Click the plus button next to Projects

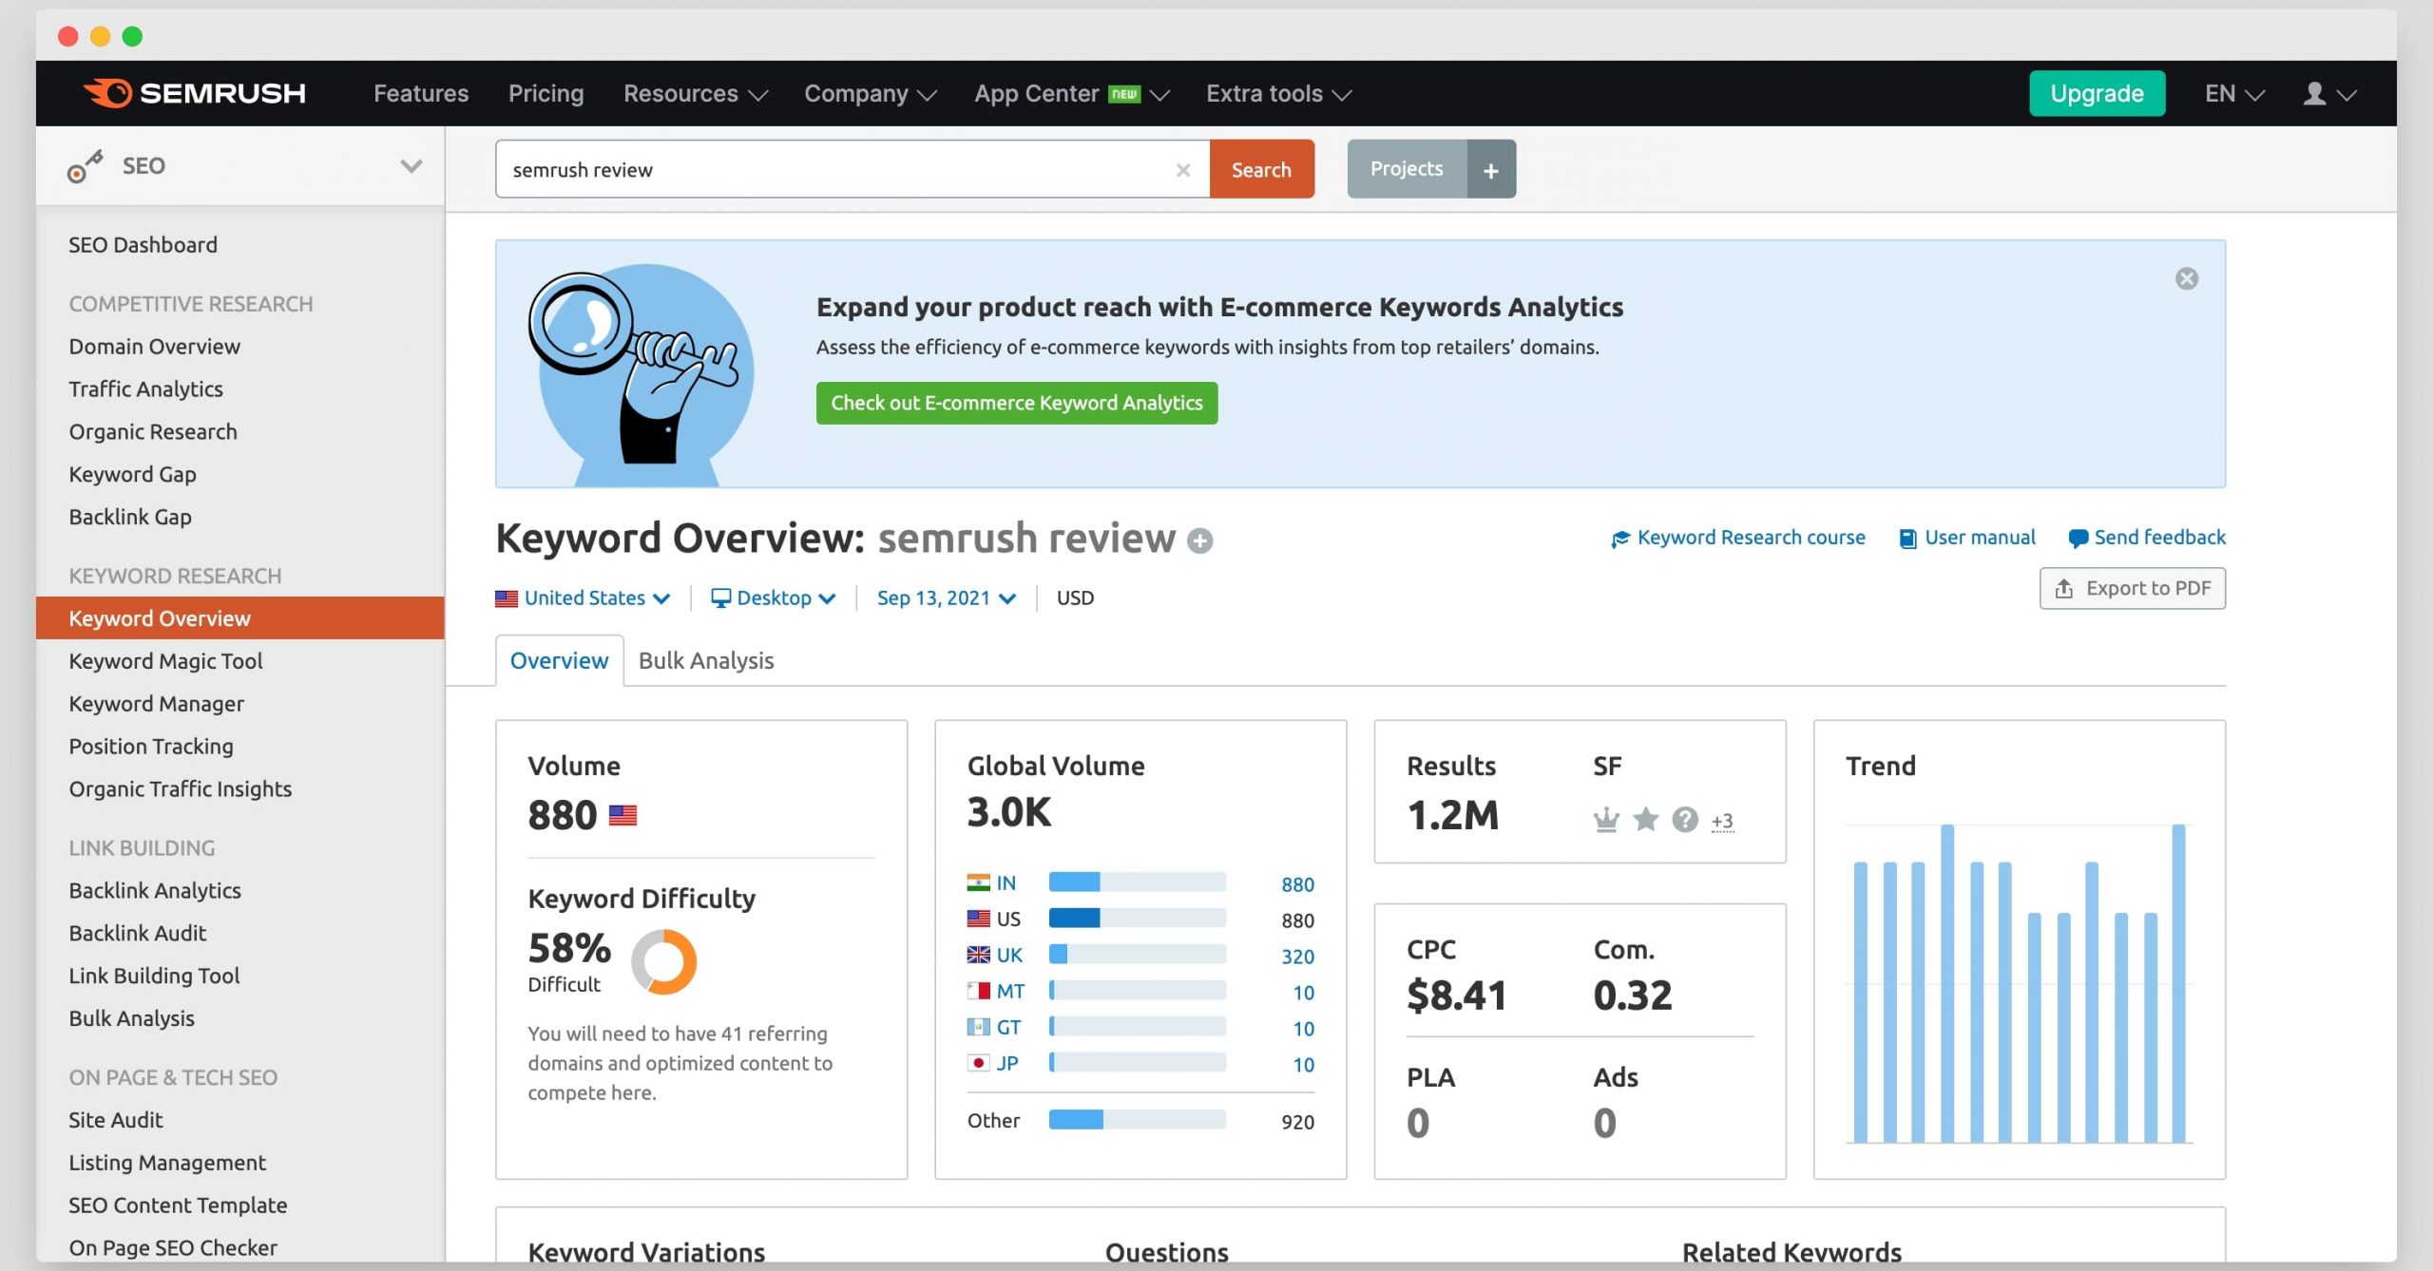(1491, 170)
